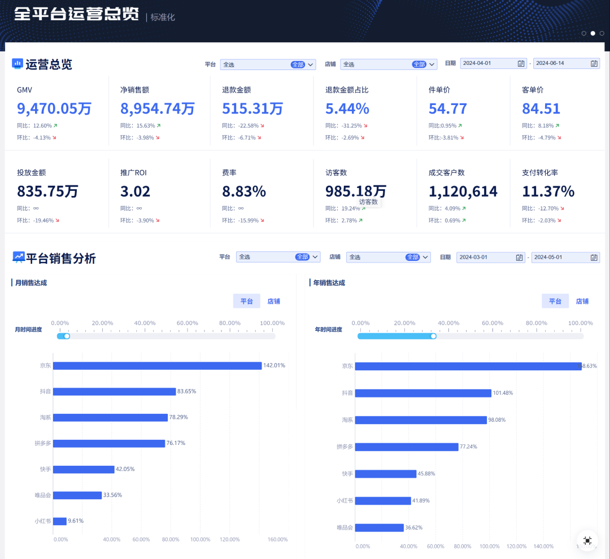Click the 平台销售分析 trend chart icon
The width and height of the screenshot is (610, 559).
[x=18, y=257]
